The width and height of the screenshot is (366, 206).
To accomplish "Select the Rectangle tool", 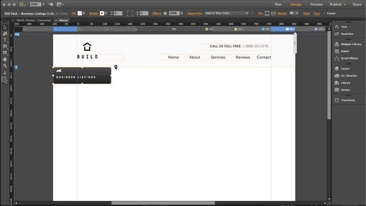I will [5, 46].
